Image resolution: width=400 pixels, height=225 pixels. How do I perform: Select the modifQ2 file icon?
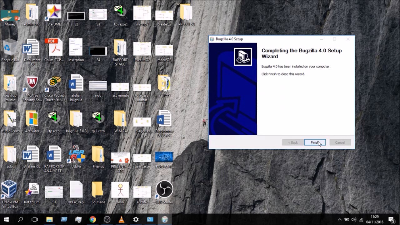[x=164, y=53]
